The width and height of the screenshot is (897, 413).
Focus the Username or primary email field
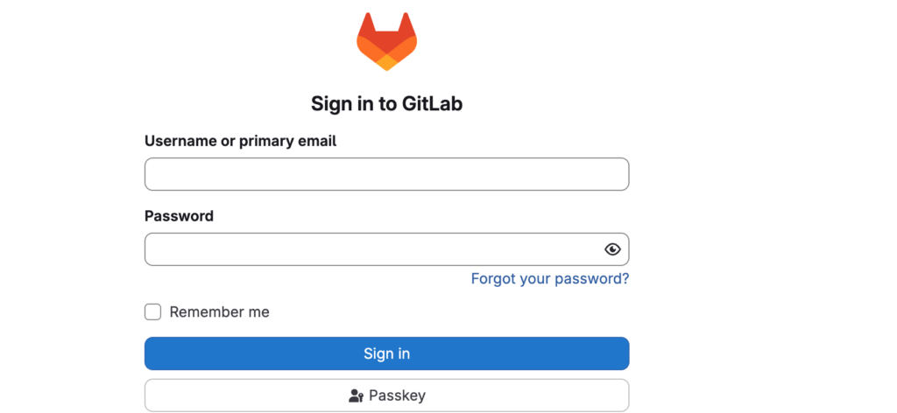386,174
